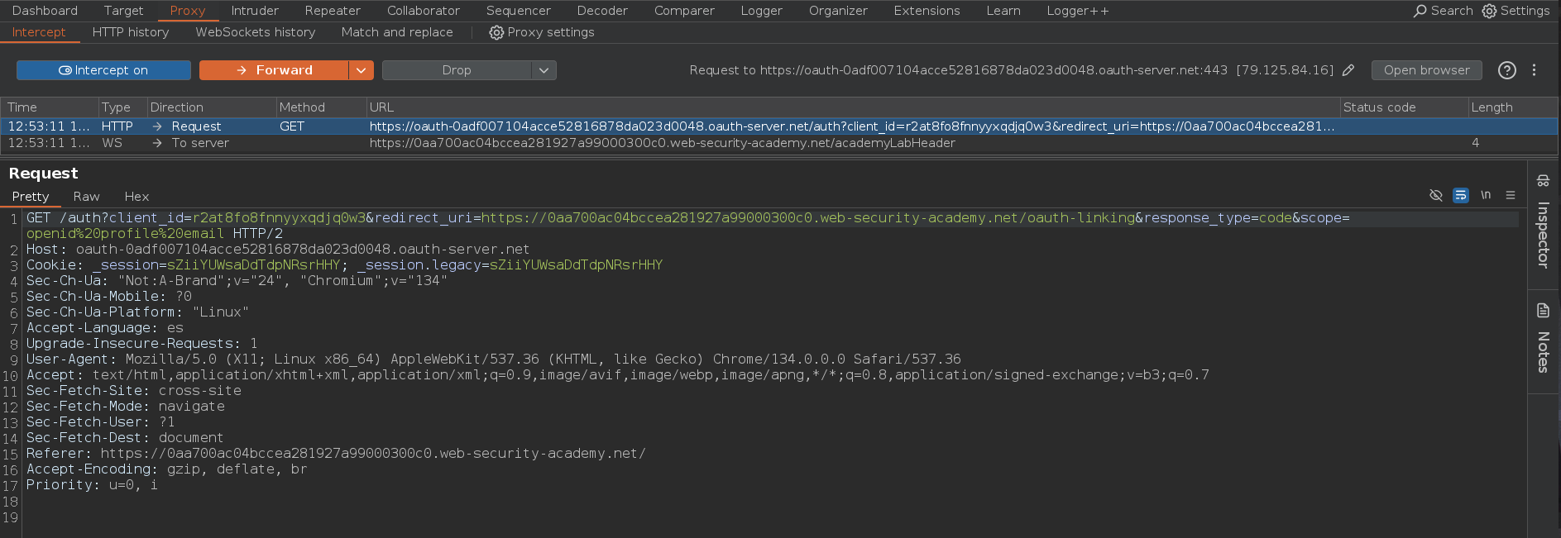Open the three-dot more options menu
Image resolution: width=1561 pixels, height=538 pixels.
point(1534,70)
